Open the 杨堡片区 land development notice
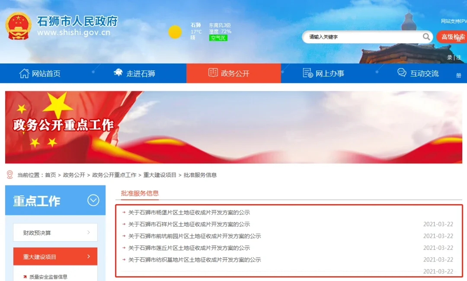Screen dimensions: 467x281 tap(189, 213)
